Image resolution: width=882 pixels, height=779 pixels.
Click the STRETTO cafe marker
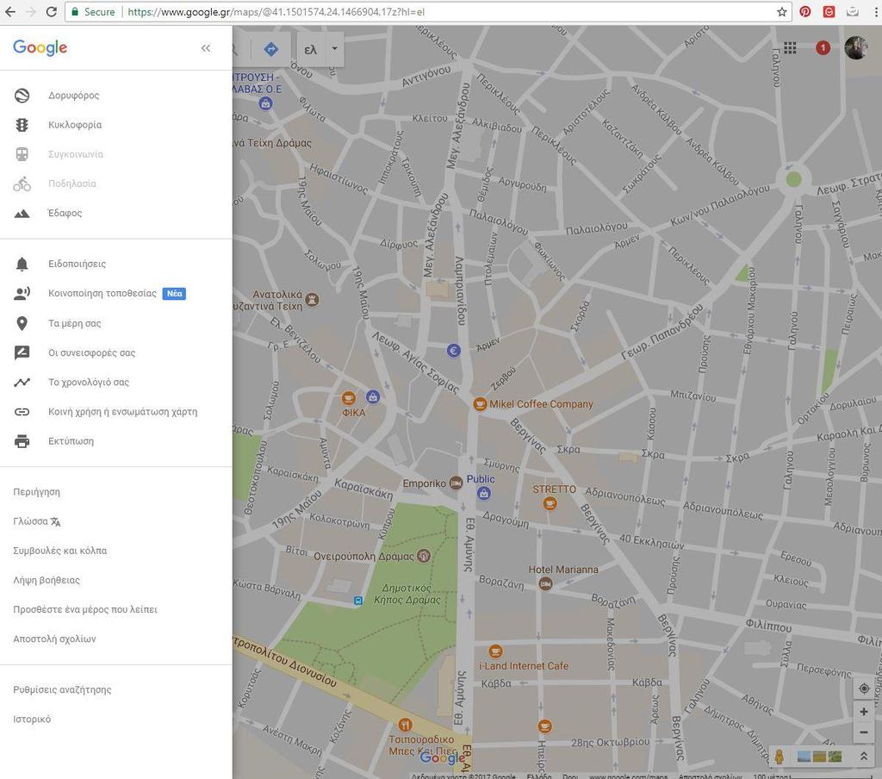point(550,503)
